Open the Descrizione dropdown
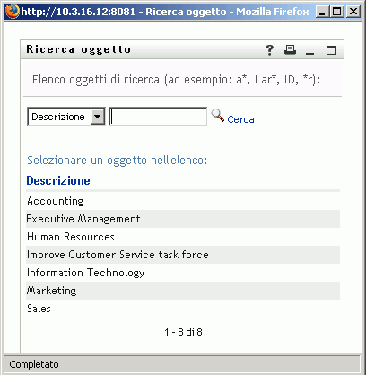 click(66, 117)
